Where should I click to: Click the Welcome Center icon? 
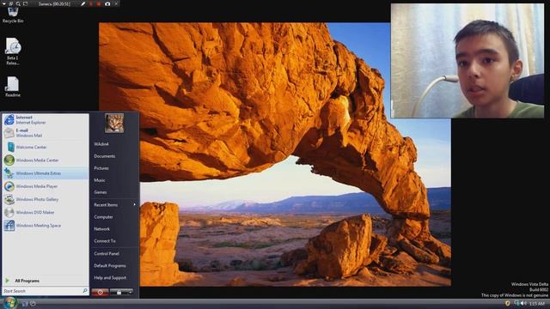(11, 147)
